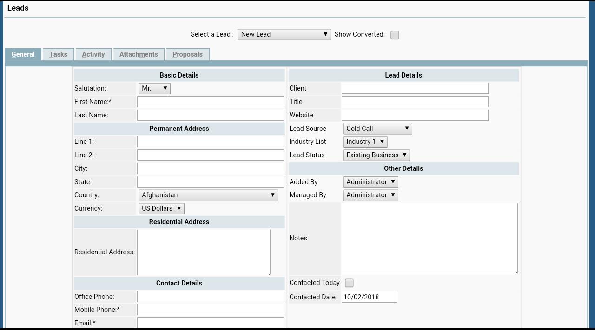Click the First Name input field
The height and width of the screenshot is (330, 595).
pyautogui.click(x=210, y=102)
